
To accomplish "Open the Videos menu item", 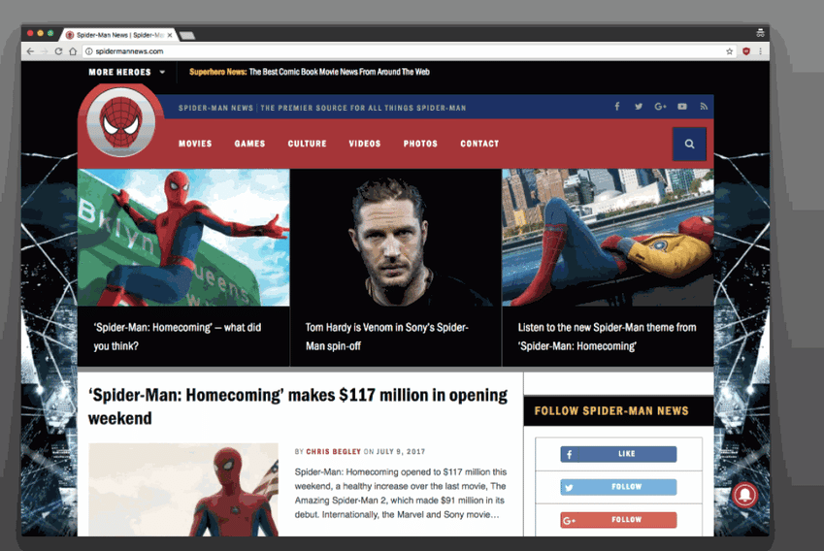I will click(x=365, y=144).
